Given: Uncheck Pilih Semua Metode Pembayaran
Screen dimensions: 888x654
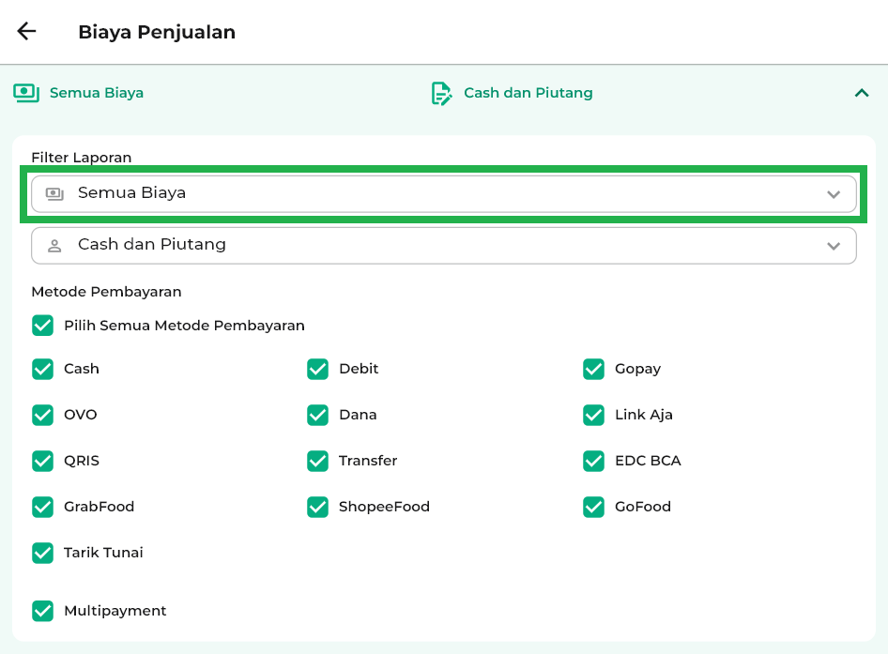Looking at the screenshot, I should coord(42,326).
